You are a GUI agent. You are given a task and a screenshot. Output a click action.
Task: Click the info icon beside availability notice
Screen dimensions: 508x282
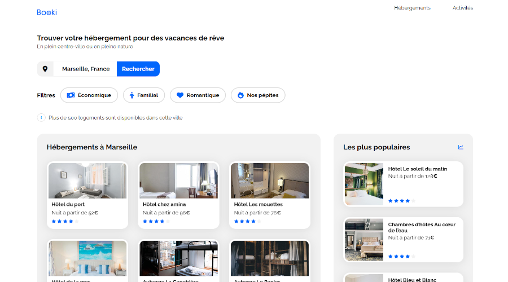(x=41, y=117)
